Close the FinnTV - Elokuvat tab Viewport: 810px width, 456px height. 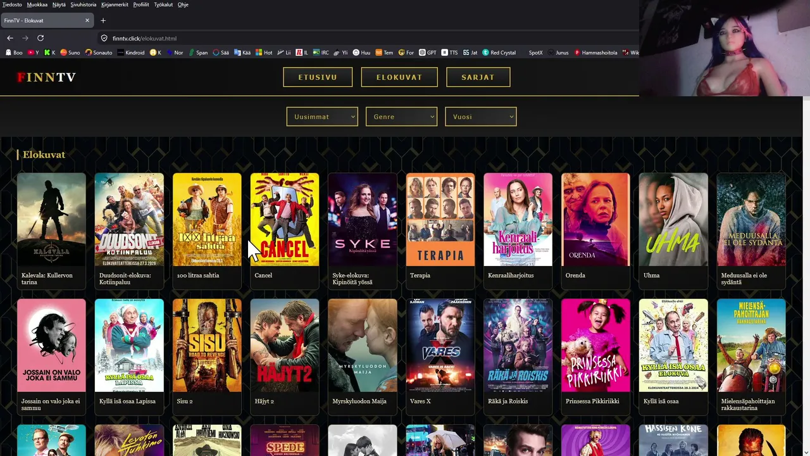click(87, 20)
